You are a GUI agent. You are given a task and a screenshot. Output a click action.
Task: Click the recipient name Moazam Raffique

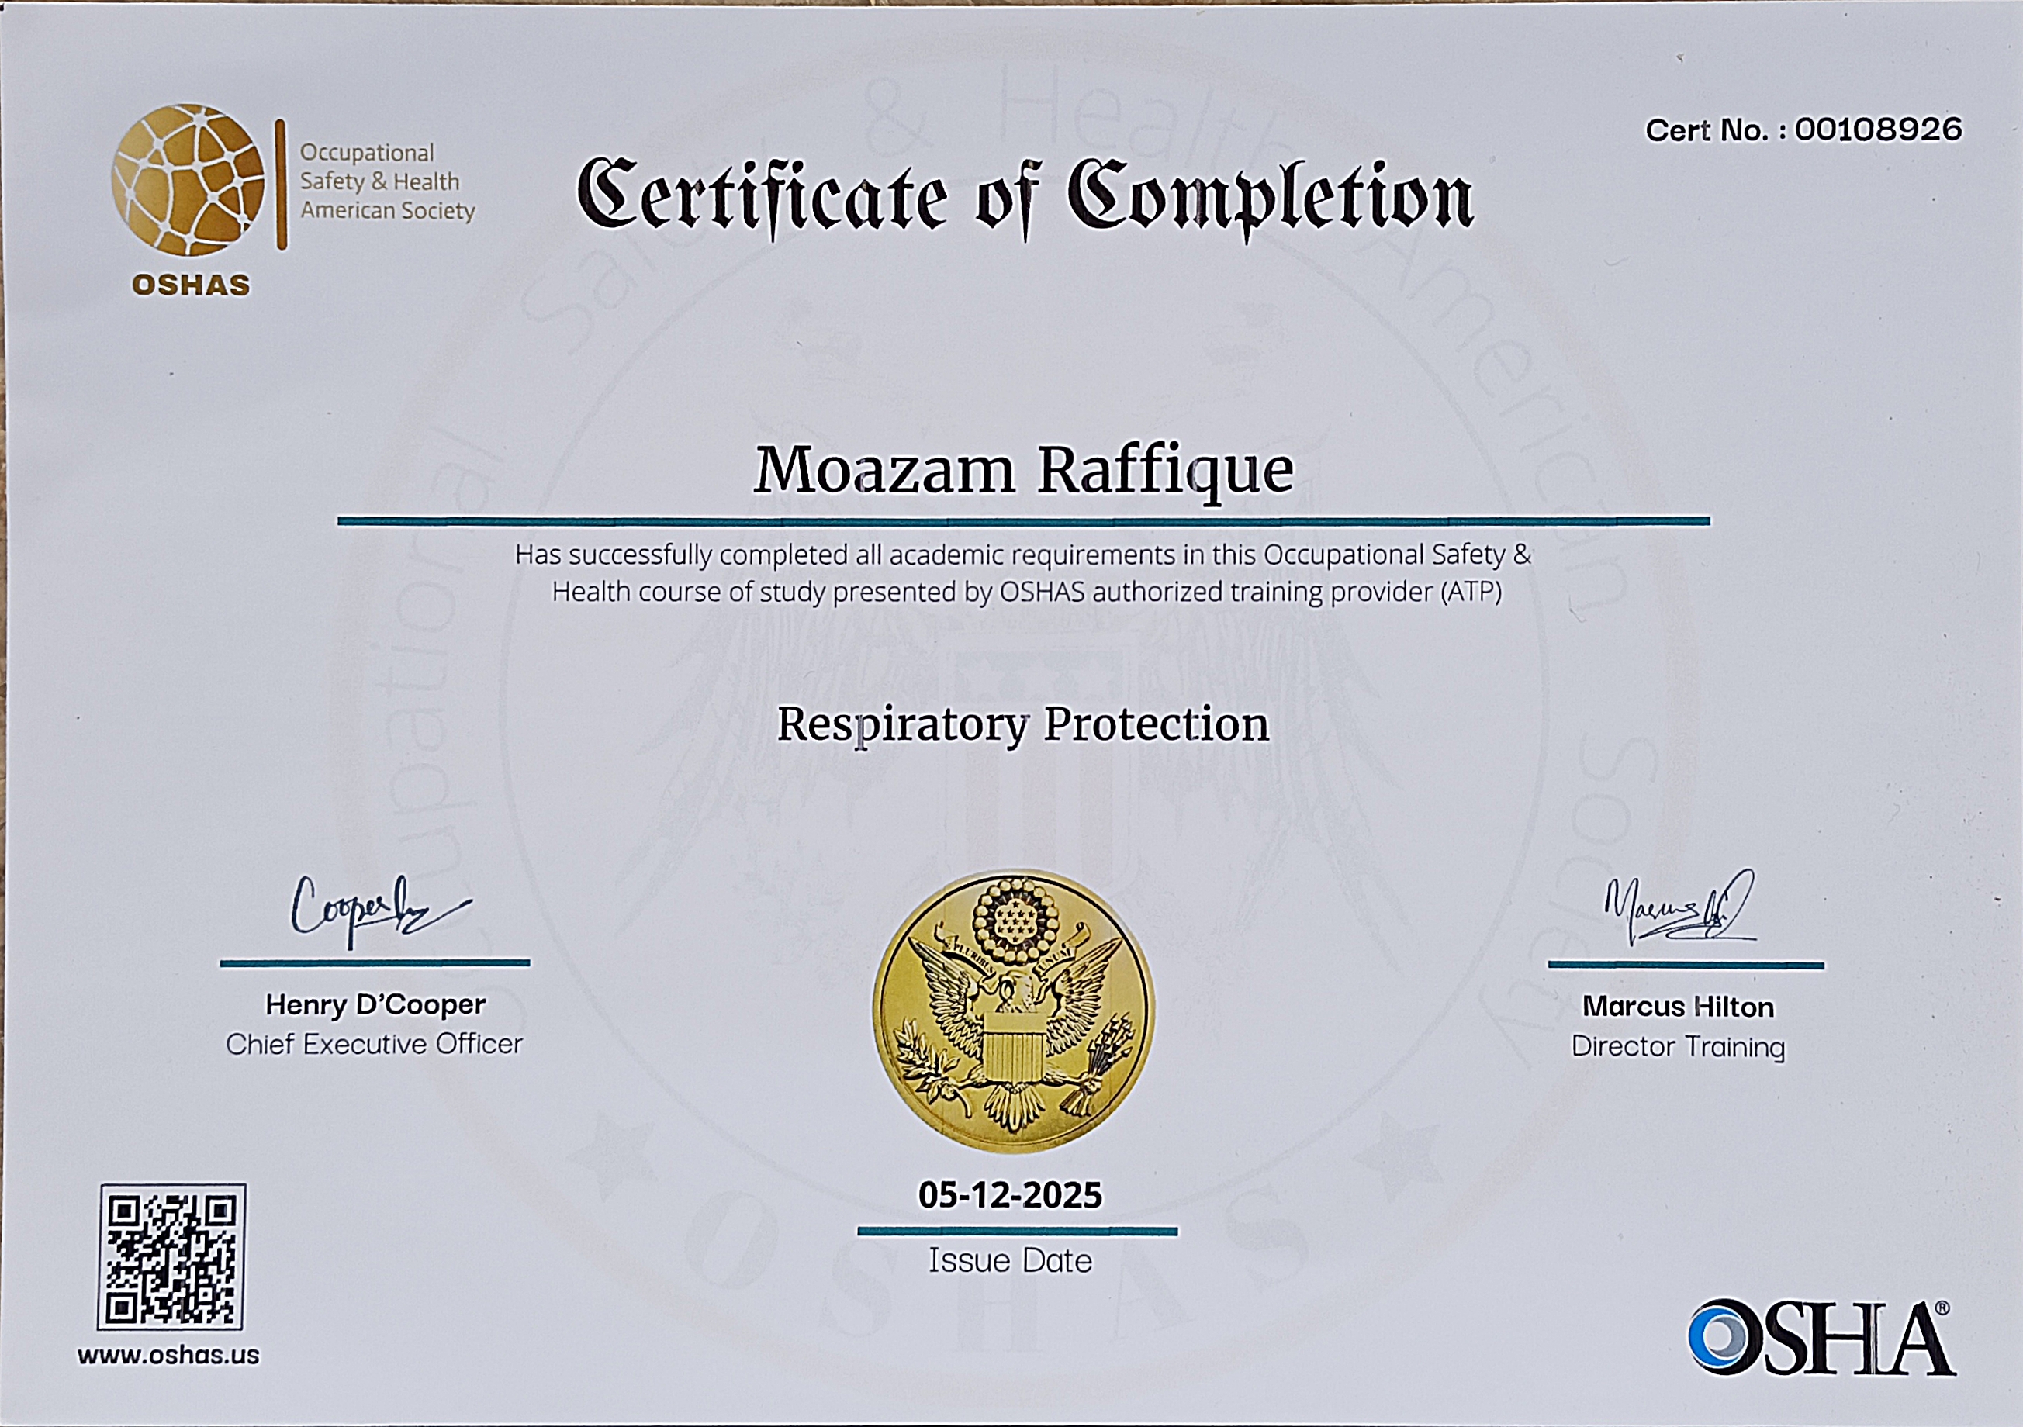point(1024,473)
